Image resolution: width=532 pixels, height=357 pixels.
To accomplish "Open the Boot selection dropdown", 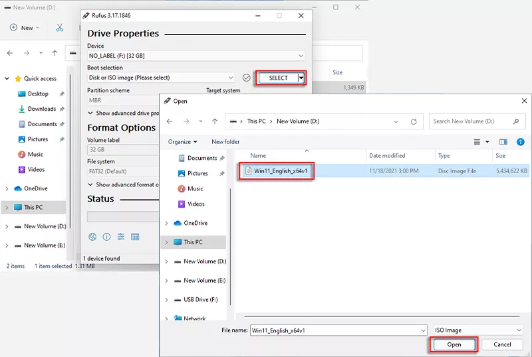I will [231, 78].
